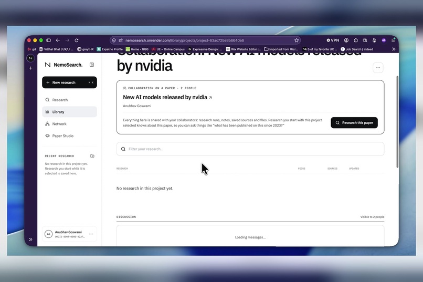Reload the page with the refresh icon

coord(77,40)
